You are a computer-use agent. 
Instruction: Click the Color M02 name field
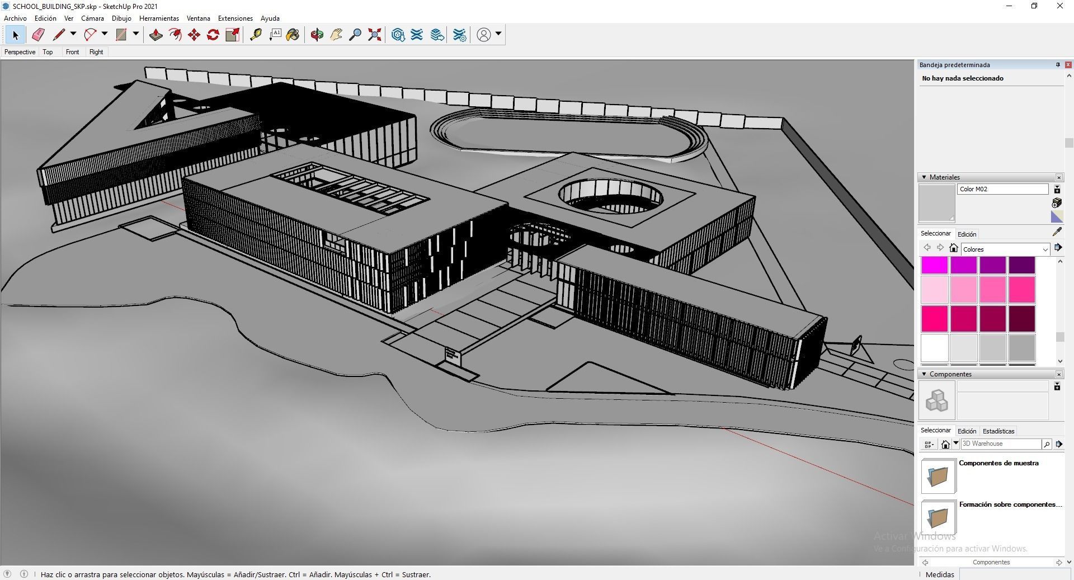point(1002,189)
